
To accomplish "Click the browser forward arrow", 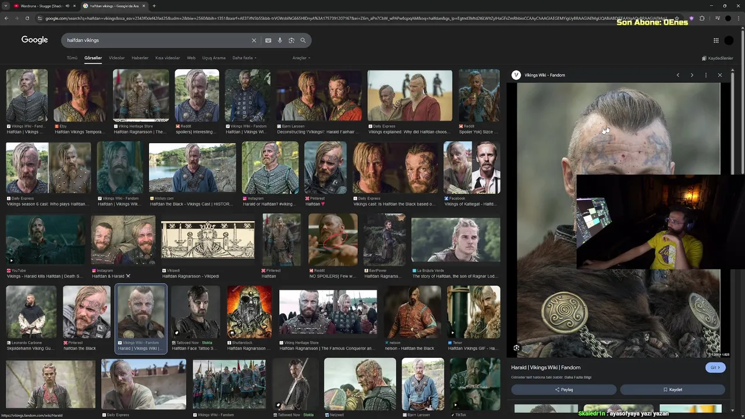I will [16, 18].
